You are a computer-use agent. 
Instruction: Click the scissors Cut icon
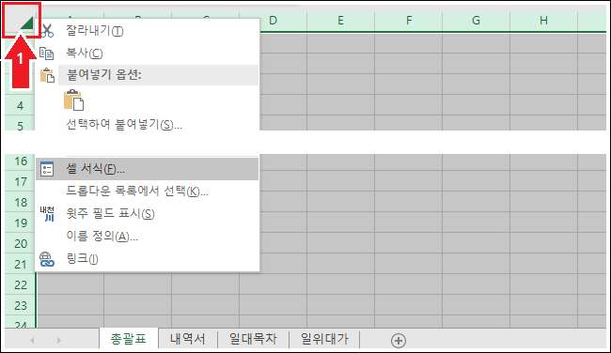(x=47, y=31)
